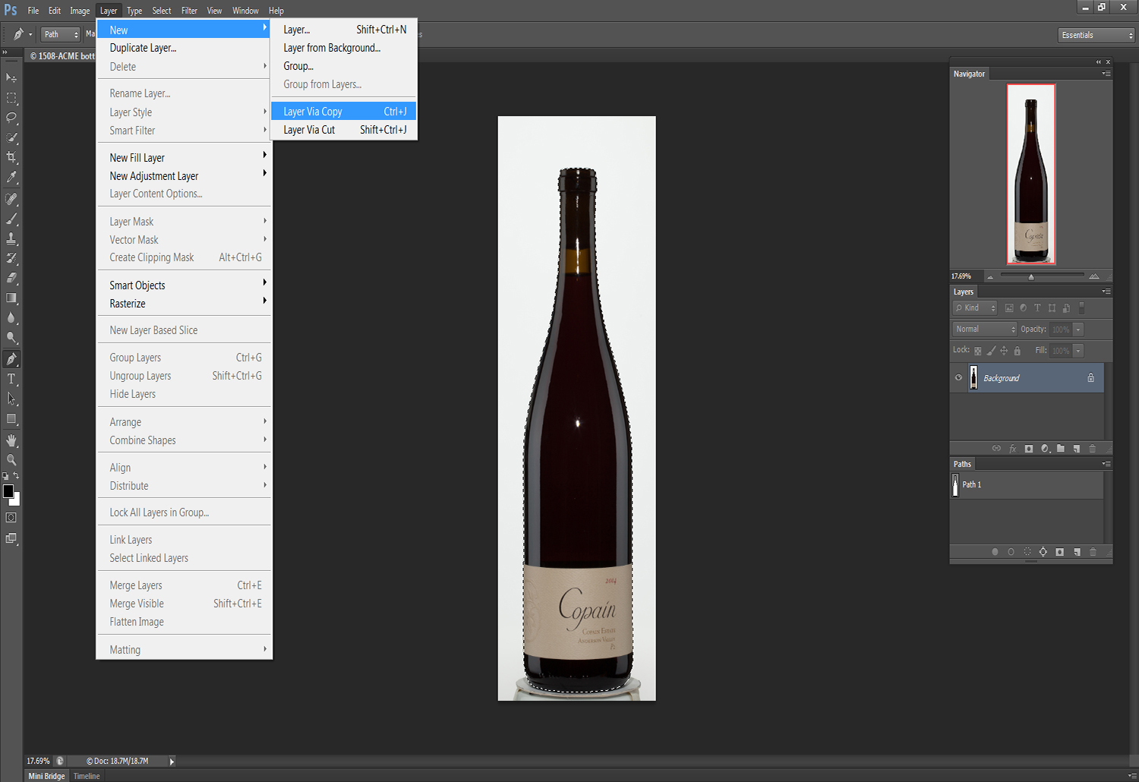This screenshot has width=1139, height=782.
Task: Select the Rectangular Marquee tool
Action: (11, 98)
